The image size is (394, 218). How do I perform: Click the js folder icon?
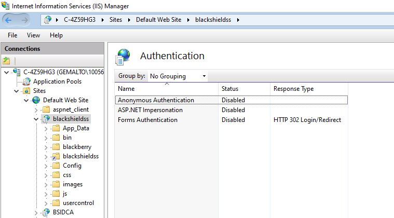coord(56,194)
